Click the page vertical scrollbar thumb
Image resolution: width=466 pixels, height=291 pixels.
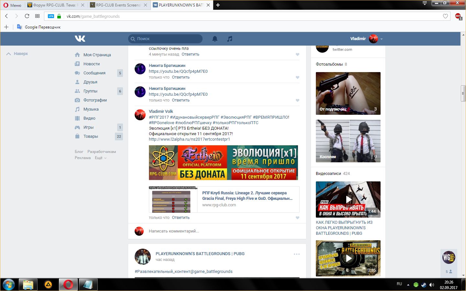[463, 94]
